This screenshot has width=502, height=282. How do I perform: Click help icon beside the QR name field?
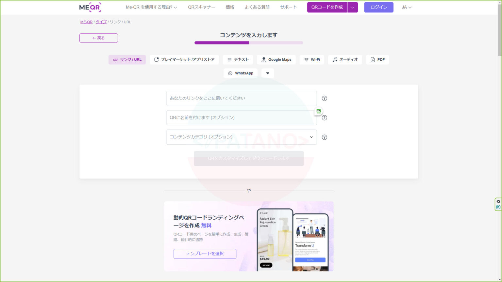pos(324,118)
